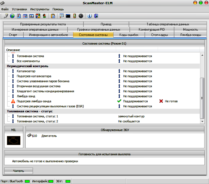Click the round gauge toolbar icon
Viewport: 209px width, 184px height.
point(81,16)
